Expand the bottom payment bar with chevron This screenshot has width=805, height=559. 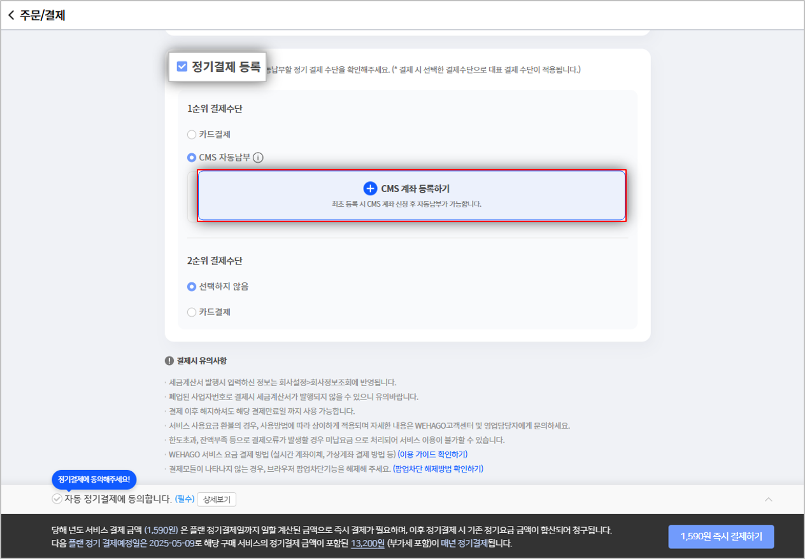(769, 499)
